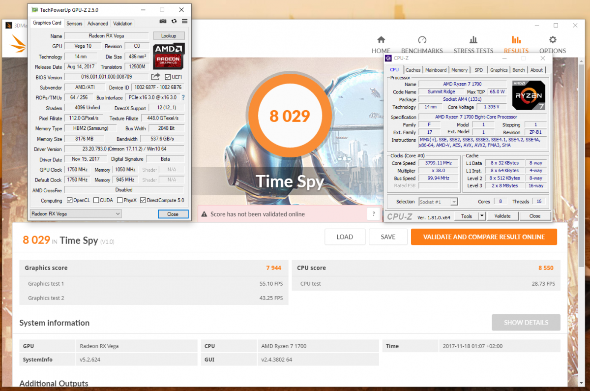Open 3DMark Results section
The width and height of the screenshot is (590, 391).
click(516, 44)
